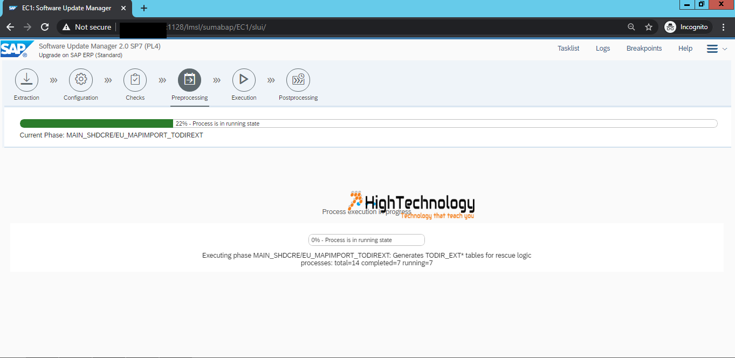Click the Postprocessing step label

click(x=298, y=98)
